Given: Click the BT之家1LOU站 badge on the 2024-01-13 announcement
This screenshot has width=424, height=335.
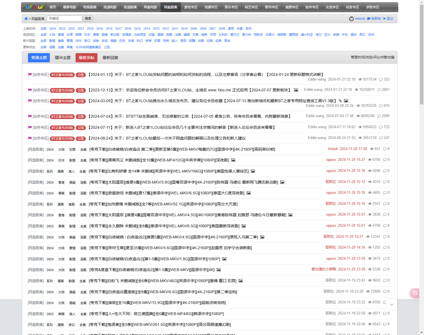Looking at the screenshot, I should coord(62,75).
